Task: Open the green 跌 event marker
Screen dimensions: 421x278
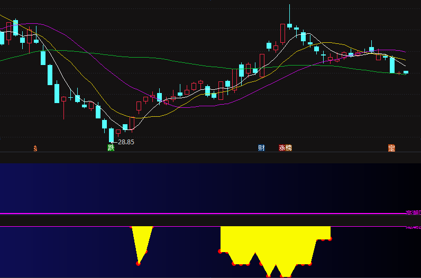Action: point(111,148)
